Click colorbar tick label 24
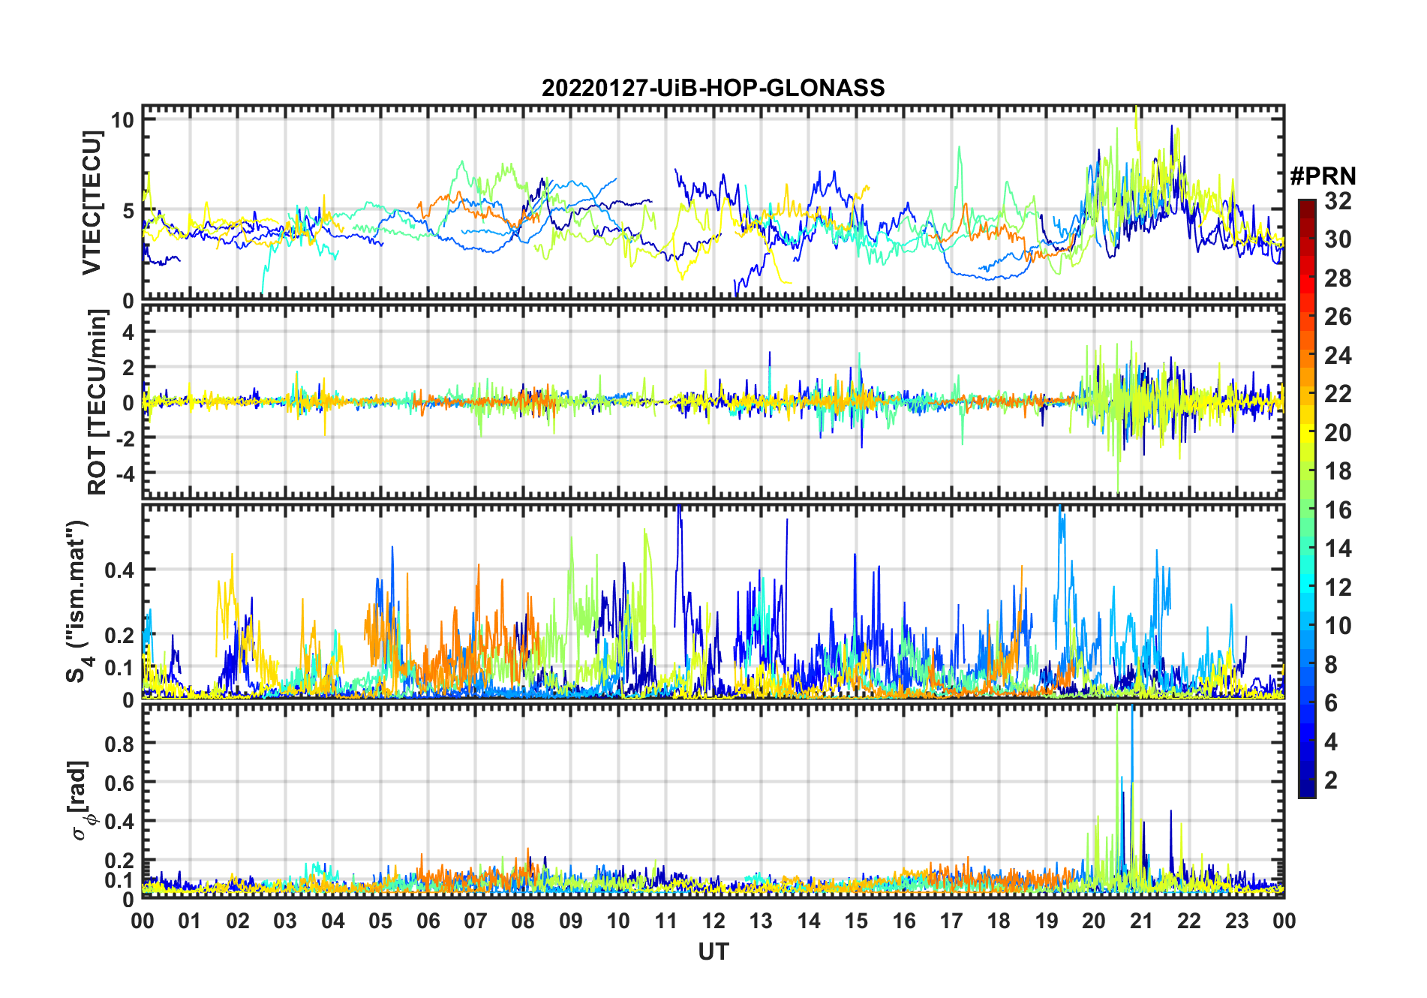Screen dimensions: 1427x998 [1338, 356]
